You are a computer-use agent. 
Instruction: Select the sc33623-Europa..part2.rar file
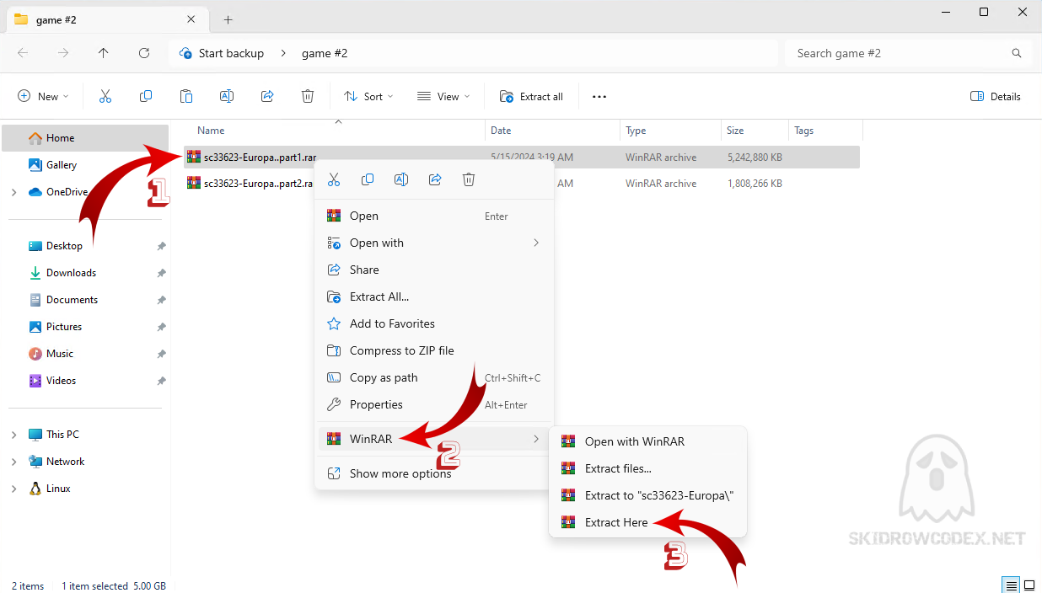pyautogui.click(x=250, y=184)
